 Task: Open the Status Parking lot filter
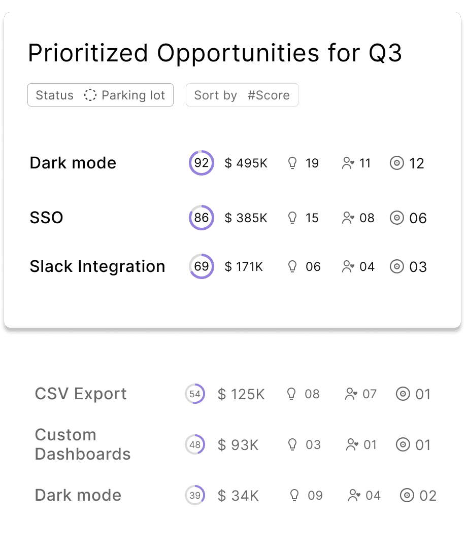coord(100,95)
